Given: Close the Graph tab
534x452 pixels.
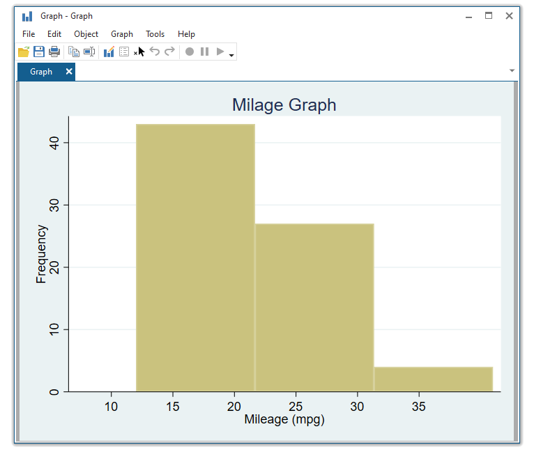Looking at the screenshot, I should (69, 72).
